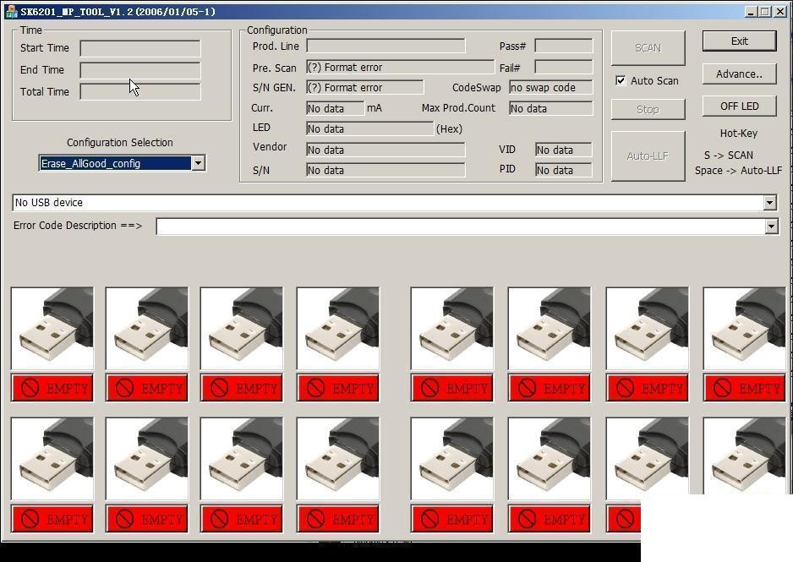Select the third USB port image in bottom row
The image size is (793, 562).
[242, 459]
